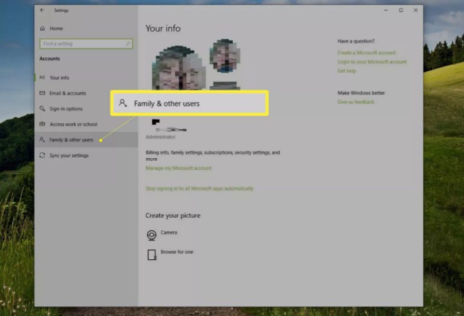This screenshot has width=464, height=316.
Task: Close the Settings window
Action: (x=416, y=10)
